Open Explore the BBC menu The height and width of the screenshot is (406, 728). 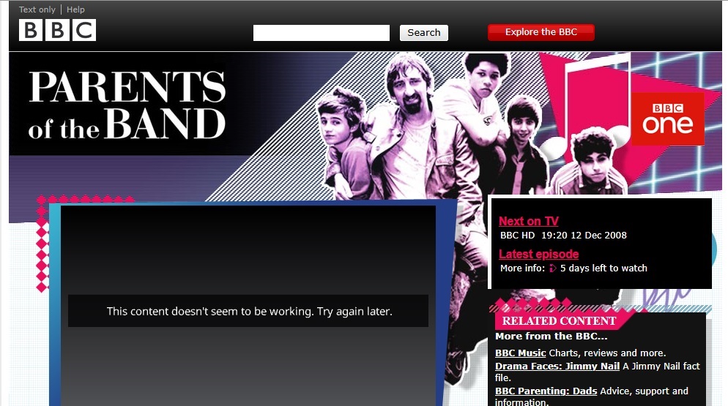[541, 32]
